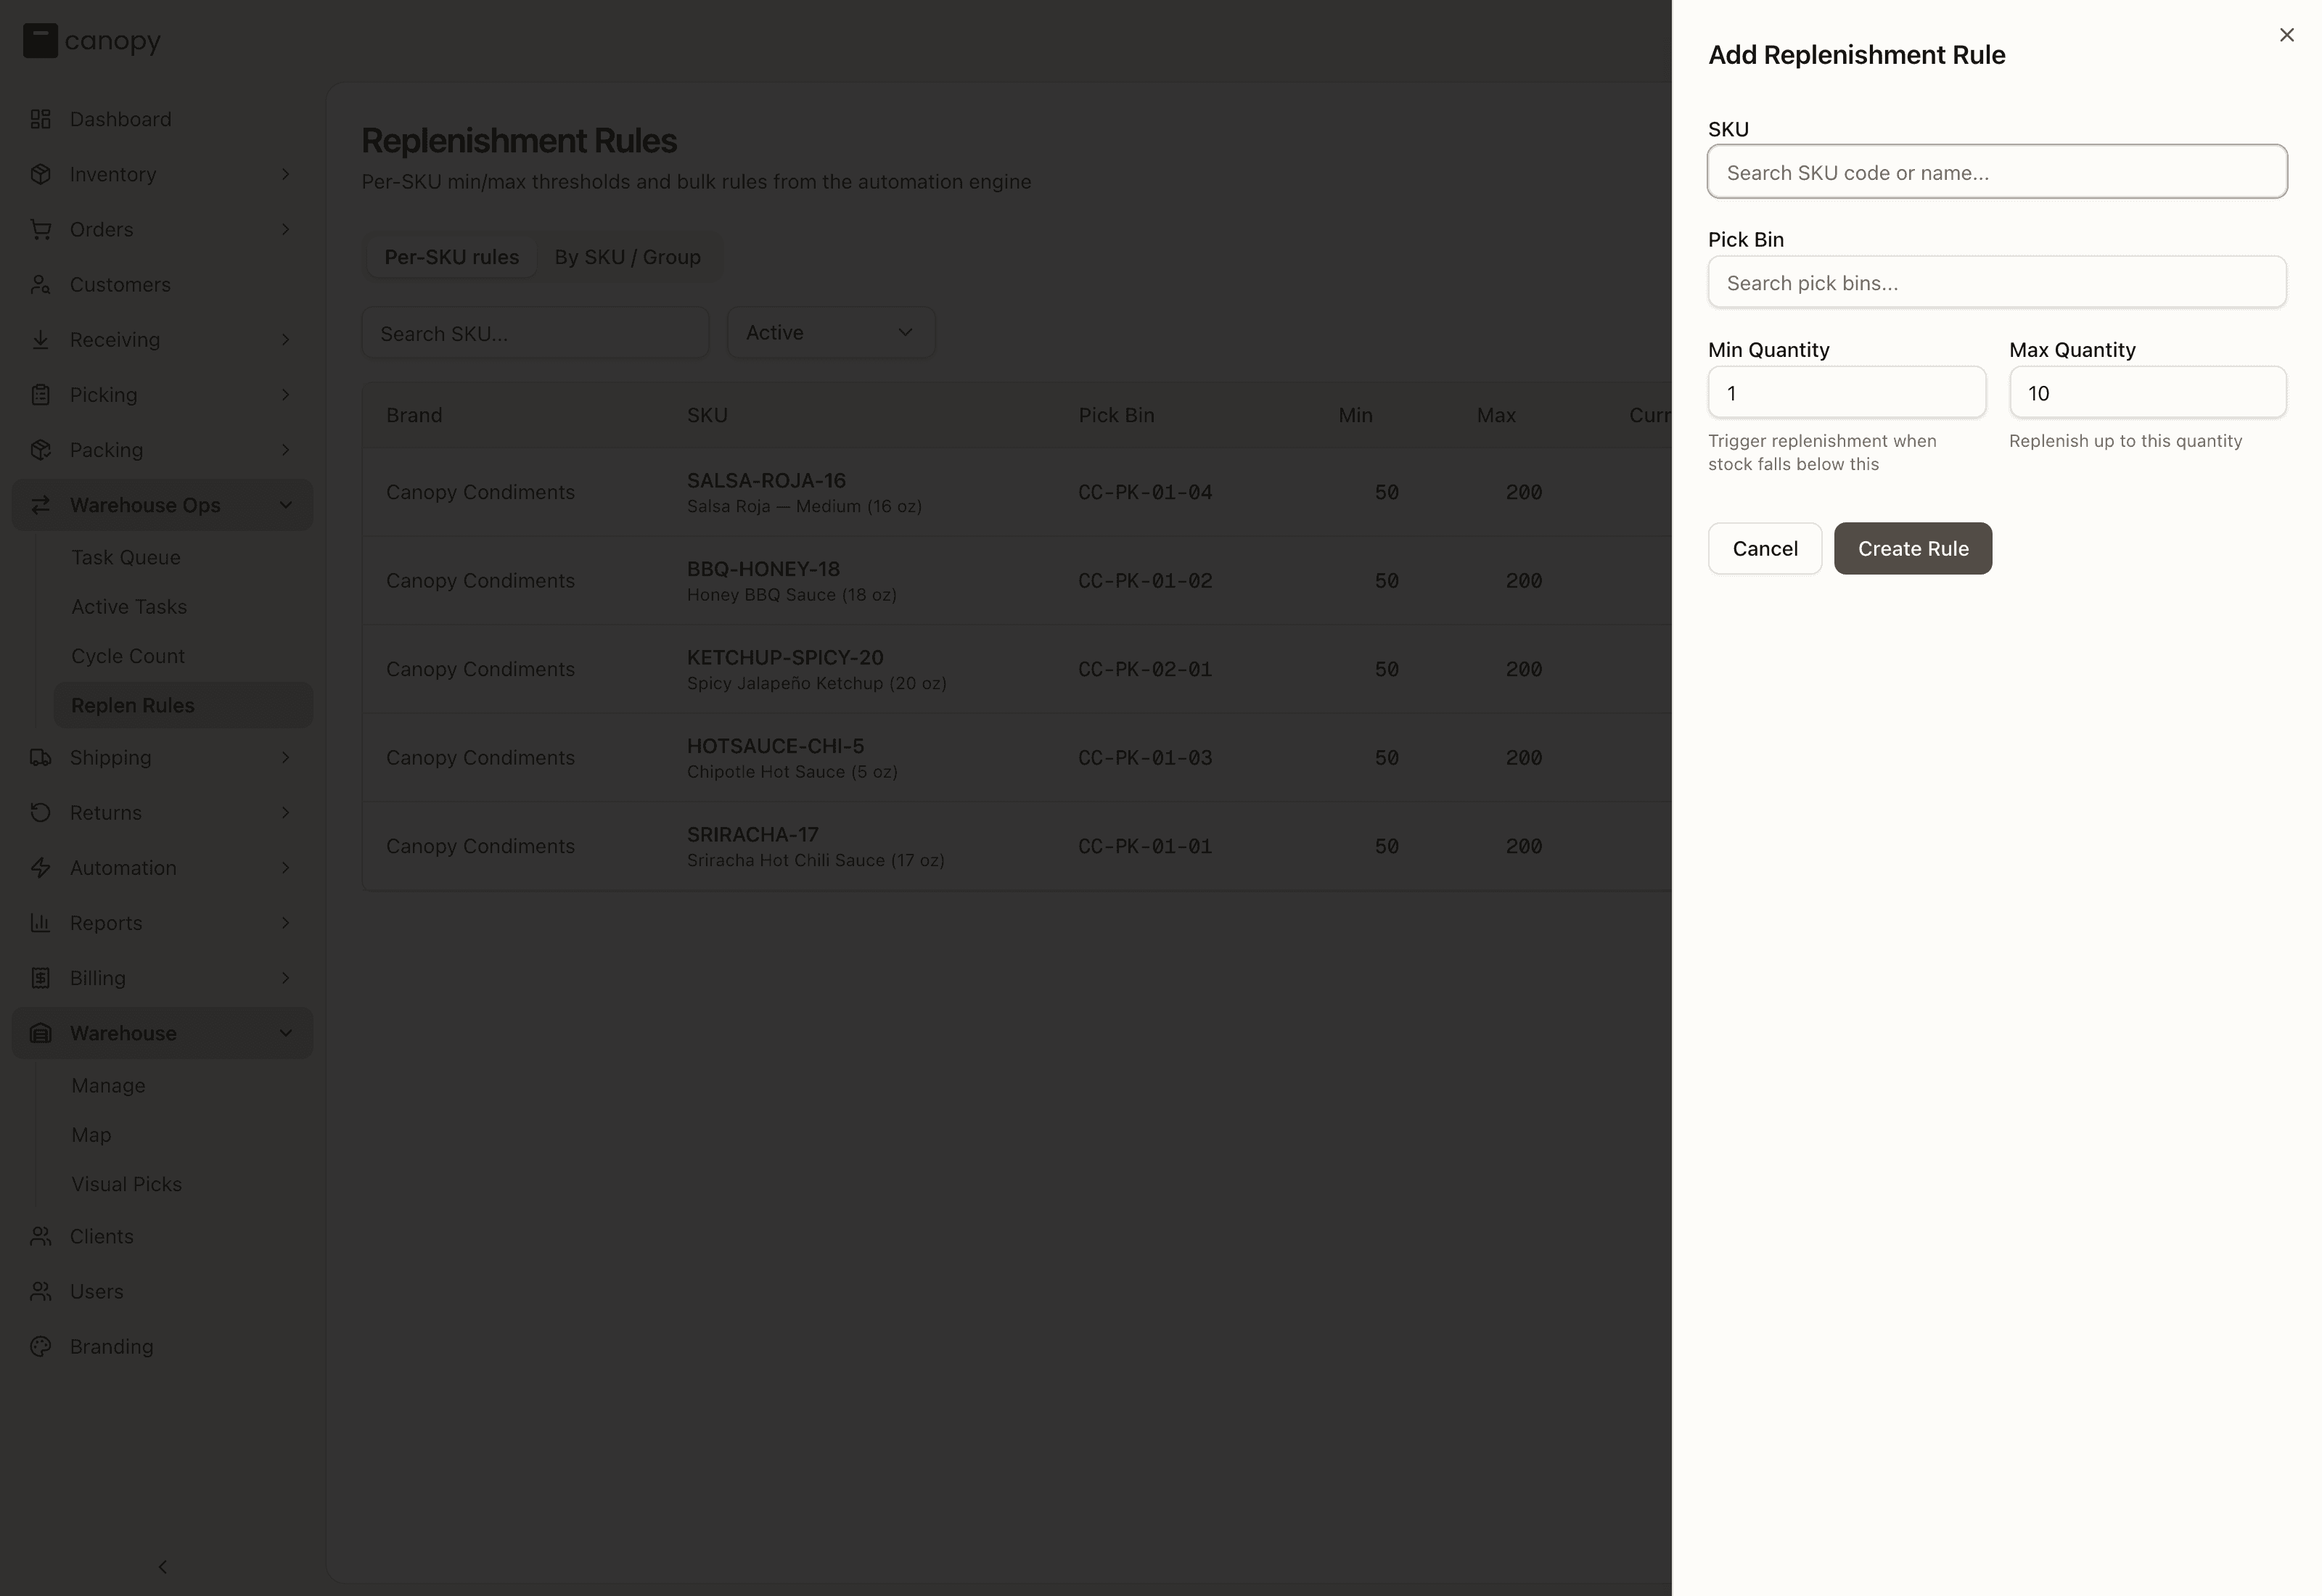The width and height of the screenshot is (2322, 1596).
Task: Open Visual Picks submenu item
Action: pos(126,1183)
